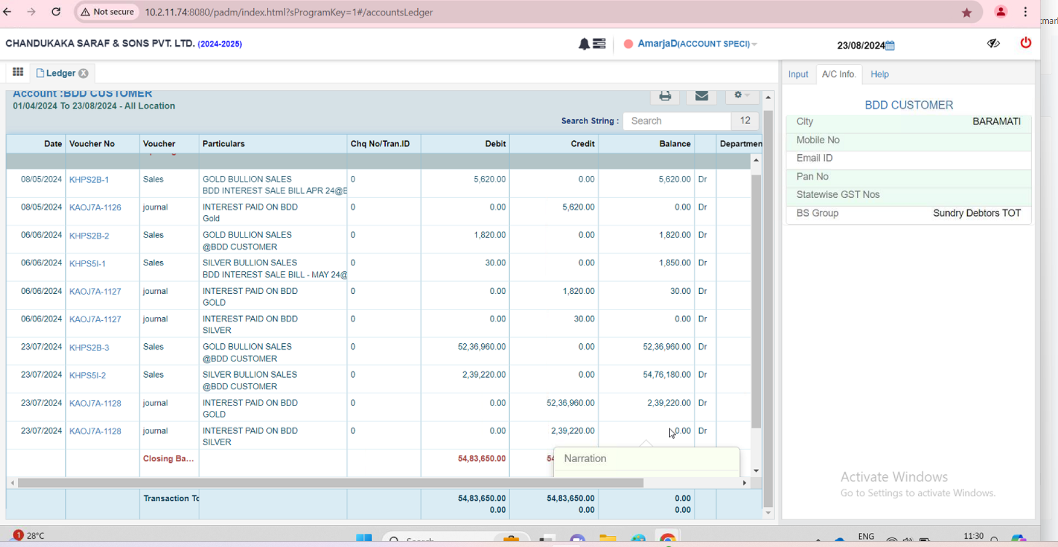Sort by the Date column header
Screen dimensions: 1058x547
point(36,144)
